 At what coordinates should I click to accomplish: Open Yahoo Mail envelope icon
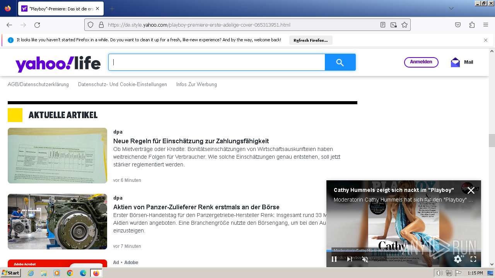[x=455, y=62]
